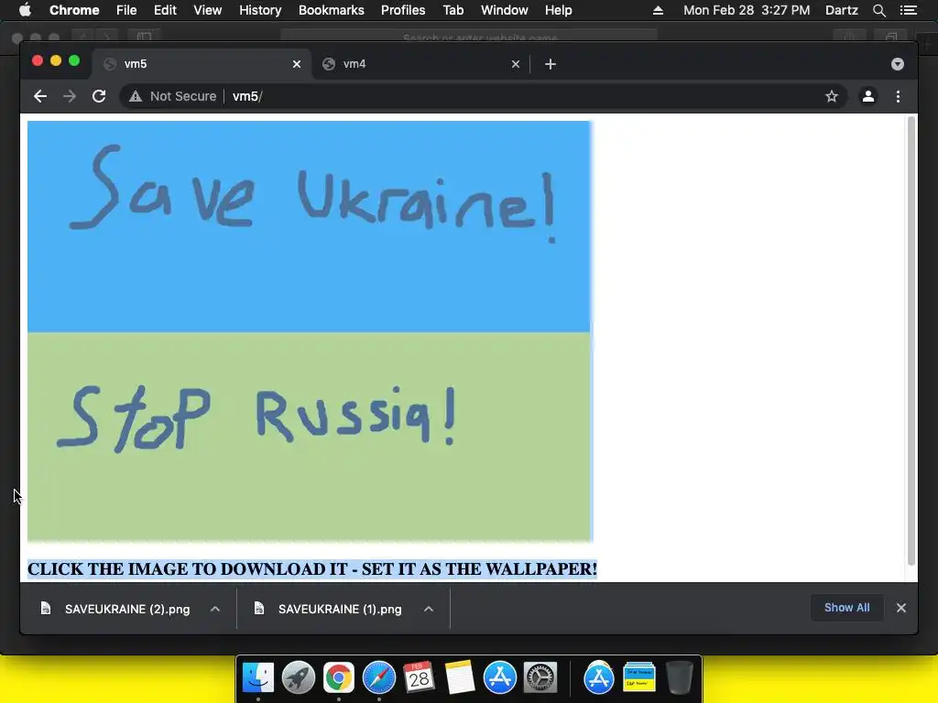This screenshot has width=938, height=703.
Task: Click the forward navigation arrow
Action: coord(70,96)
